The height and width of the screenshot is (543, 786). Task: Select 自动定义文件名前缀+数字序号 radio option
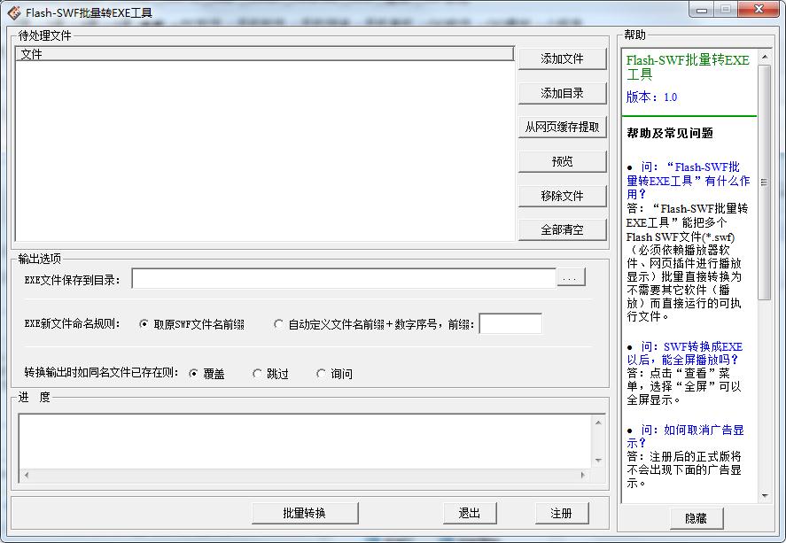[x=279, y=324]
